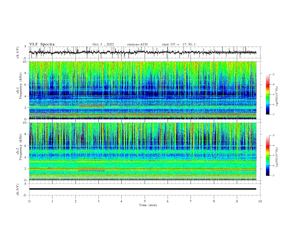The height and width of the screenshot is (226, 293).
Task: Click the ch.1 spectrogram color scale bar
Action: 267,95
